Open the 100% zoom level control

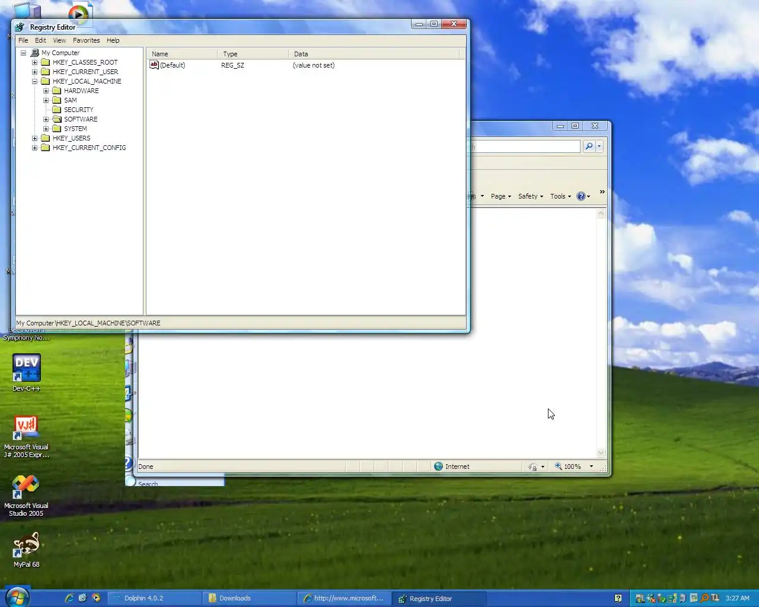(573, 467)
